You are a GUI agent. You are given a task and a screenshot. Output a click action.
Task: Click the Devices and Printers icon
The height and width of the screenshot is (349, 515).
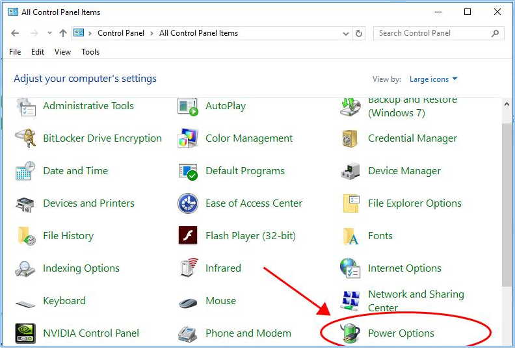click(25, 203)
